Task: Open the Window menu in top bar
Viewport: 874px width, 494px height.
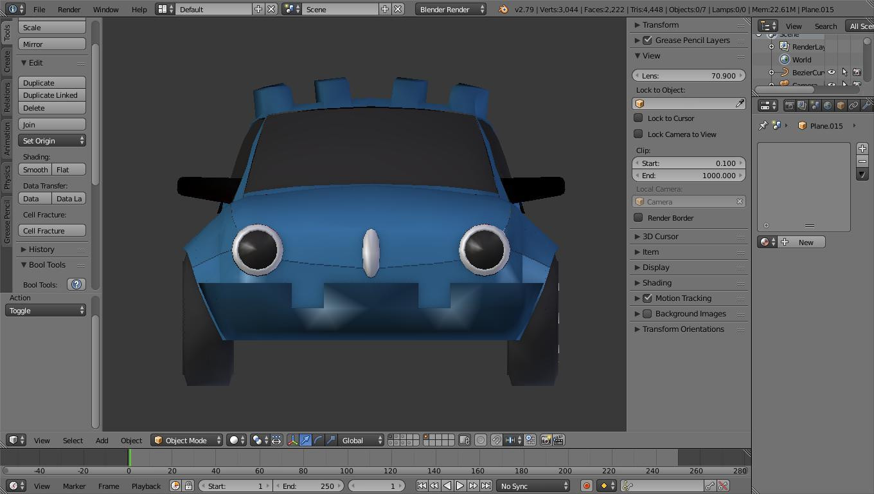Action: 105,9
